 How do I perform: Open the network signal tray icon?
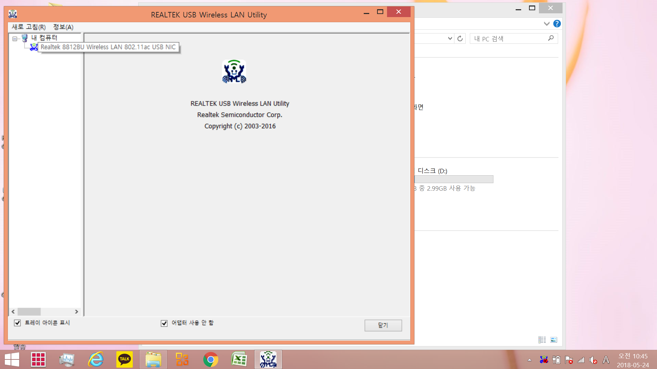coord(581,360)
